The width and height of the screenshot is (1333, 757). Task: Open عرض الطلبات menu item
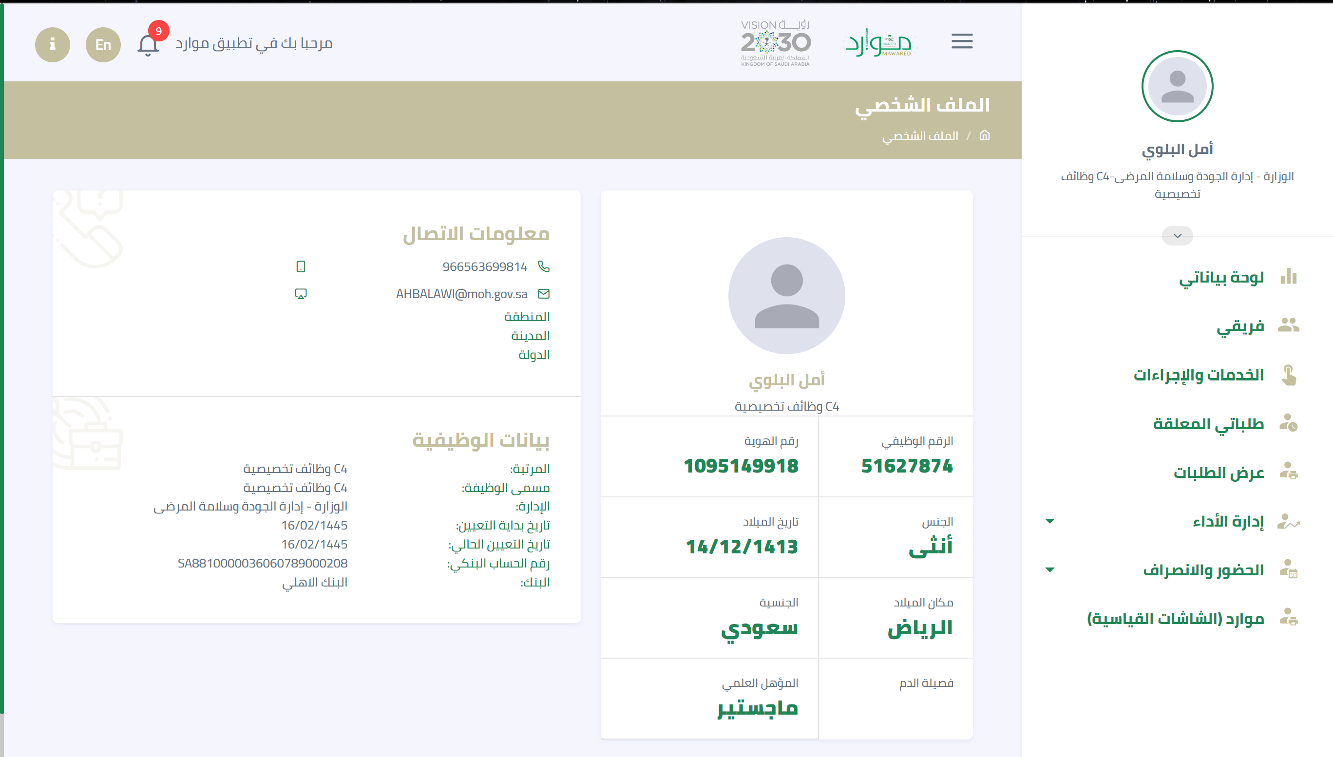coord(1218,473)
